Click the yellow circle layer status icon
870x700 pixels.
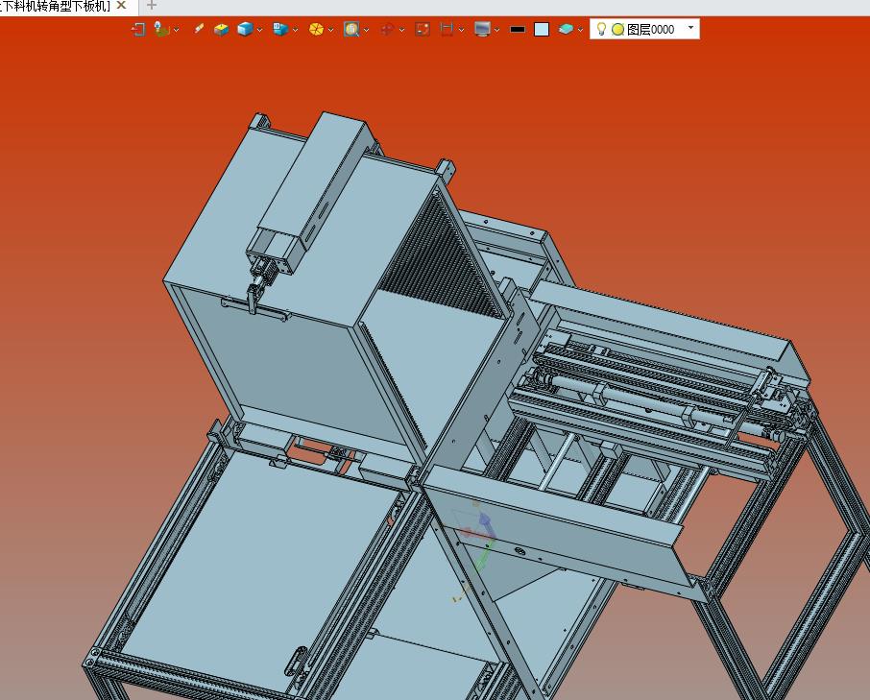point(618,30)
